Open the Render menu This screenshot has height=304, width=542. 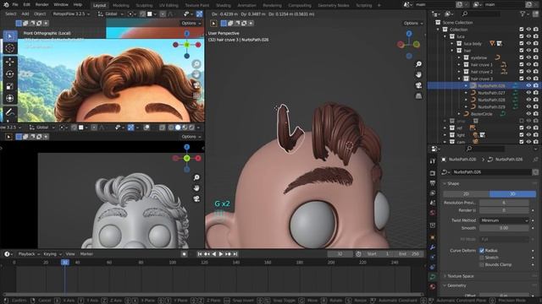42,5
